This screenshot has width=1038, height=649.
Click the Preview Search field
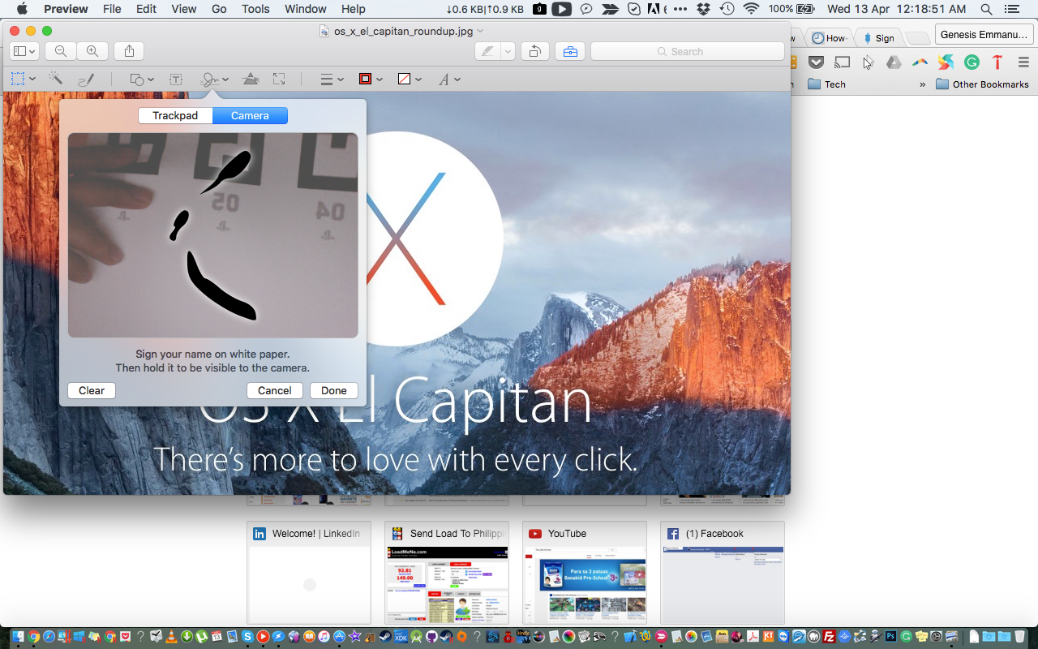tap(688, 51)
